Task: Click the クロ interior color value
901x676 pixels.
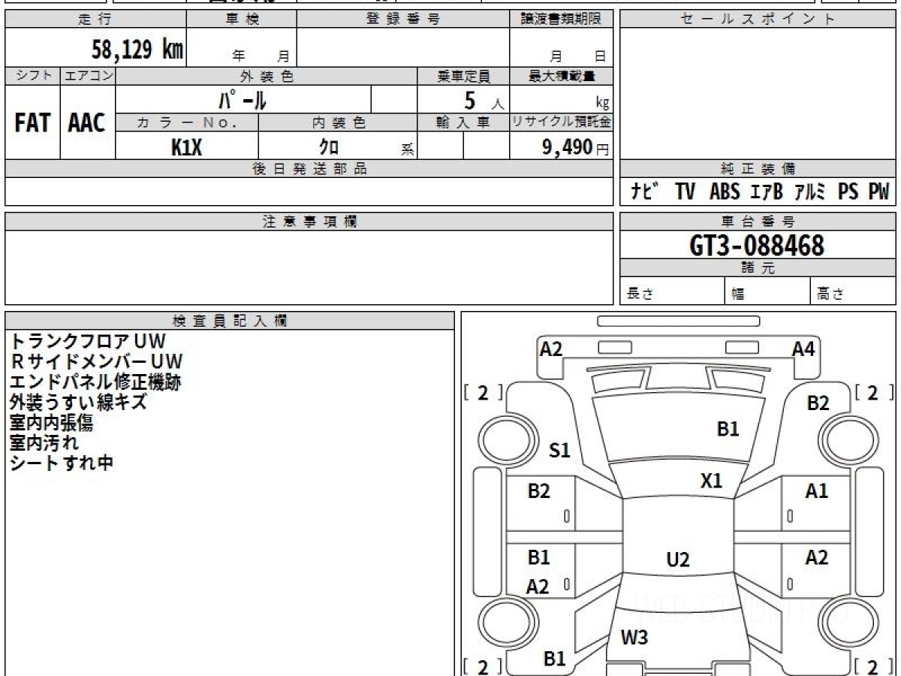Action: pos(329,147)
